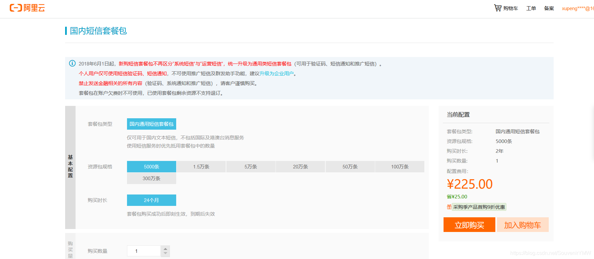Increase purchase quantity with up arrow
The image size is (594, 259).
click(x=165, y=249)
